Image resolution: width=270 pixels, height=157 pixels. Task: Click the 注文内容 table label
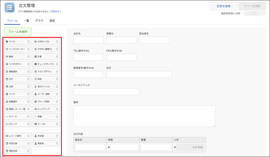pos(78,134)
